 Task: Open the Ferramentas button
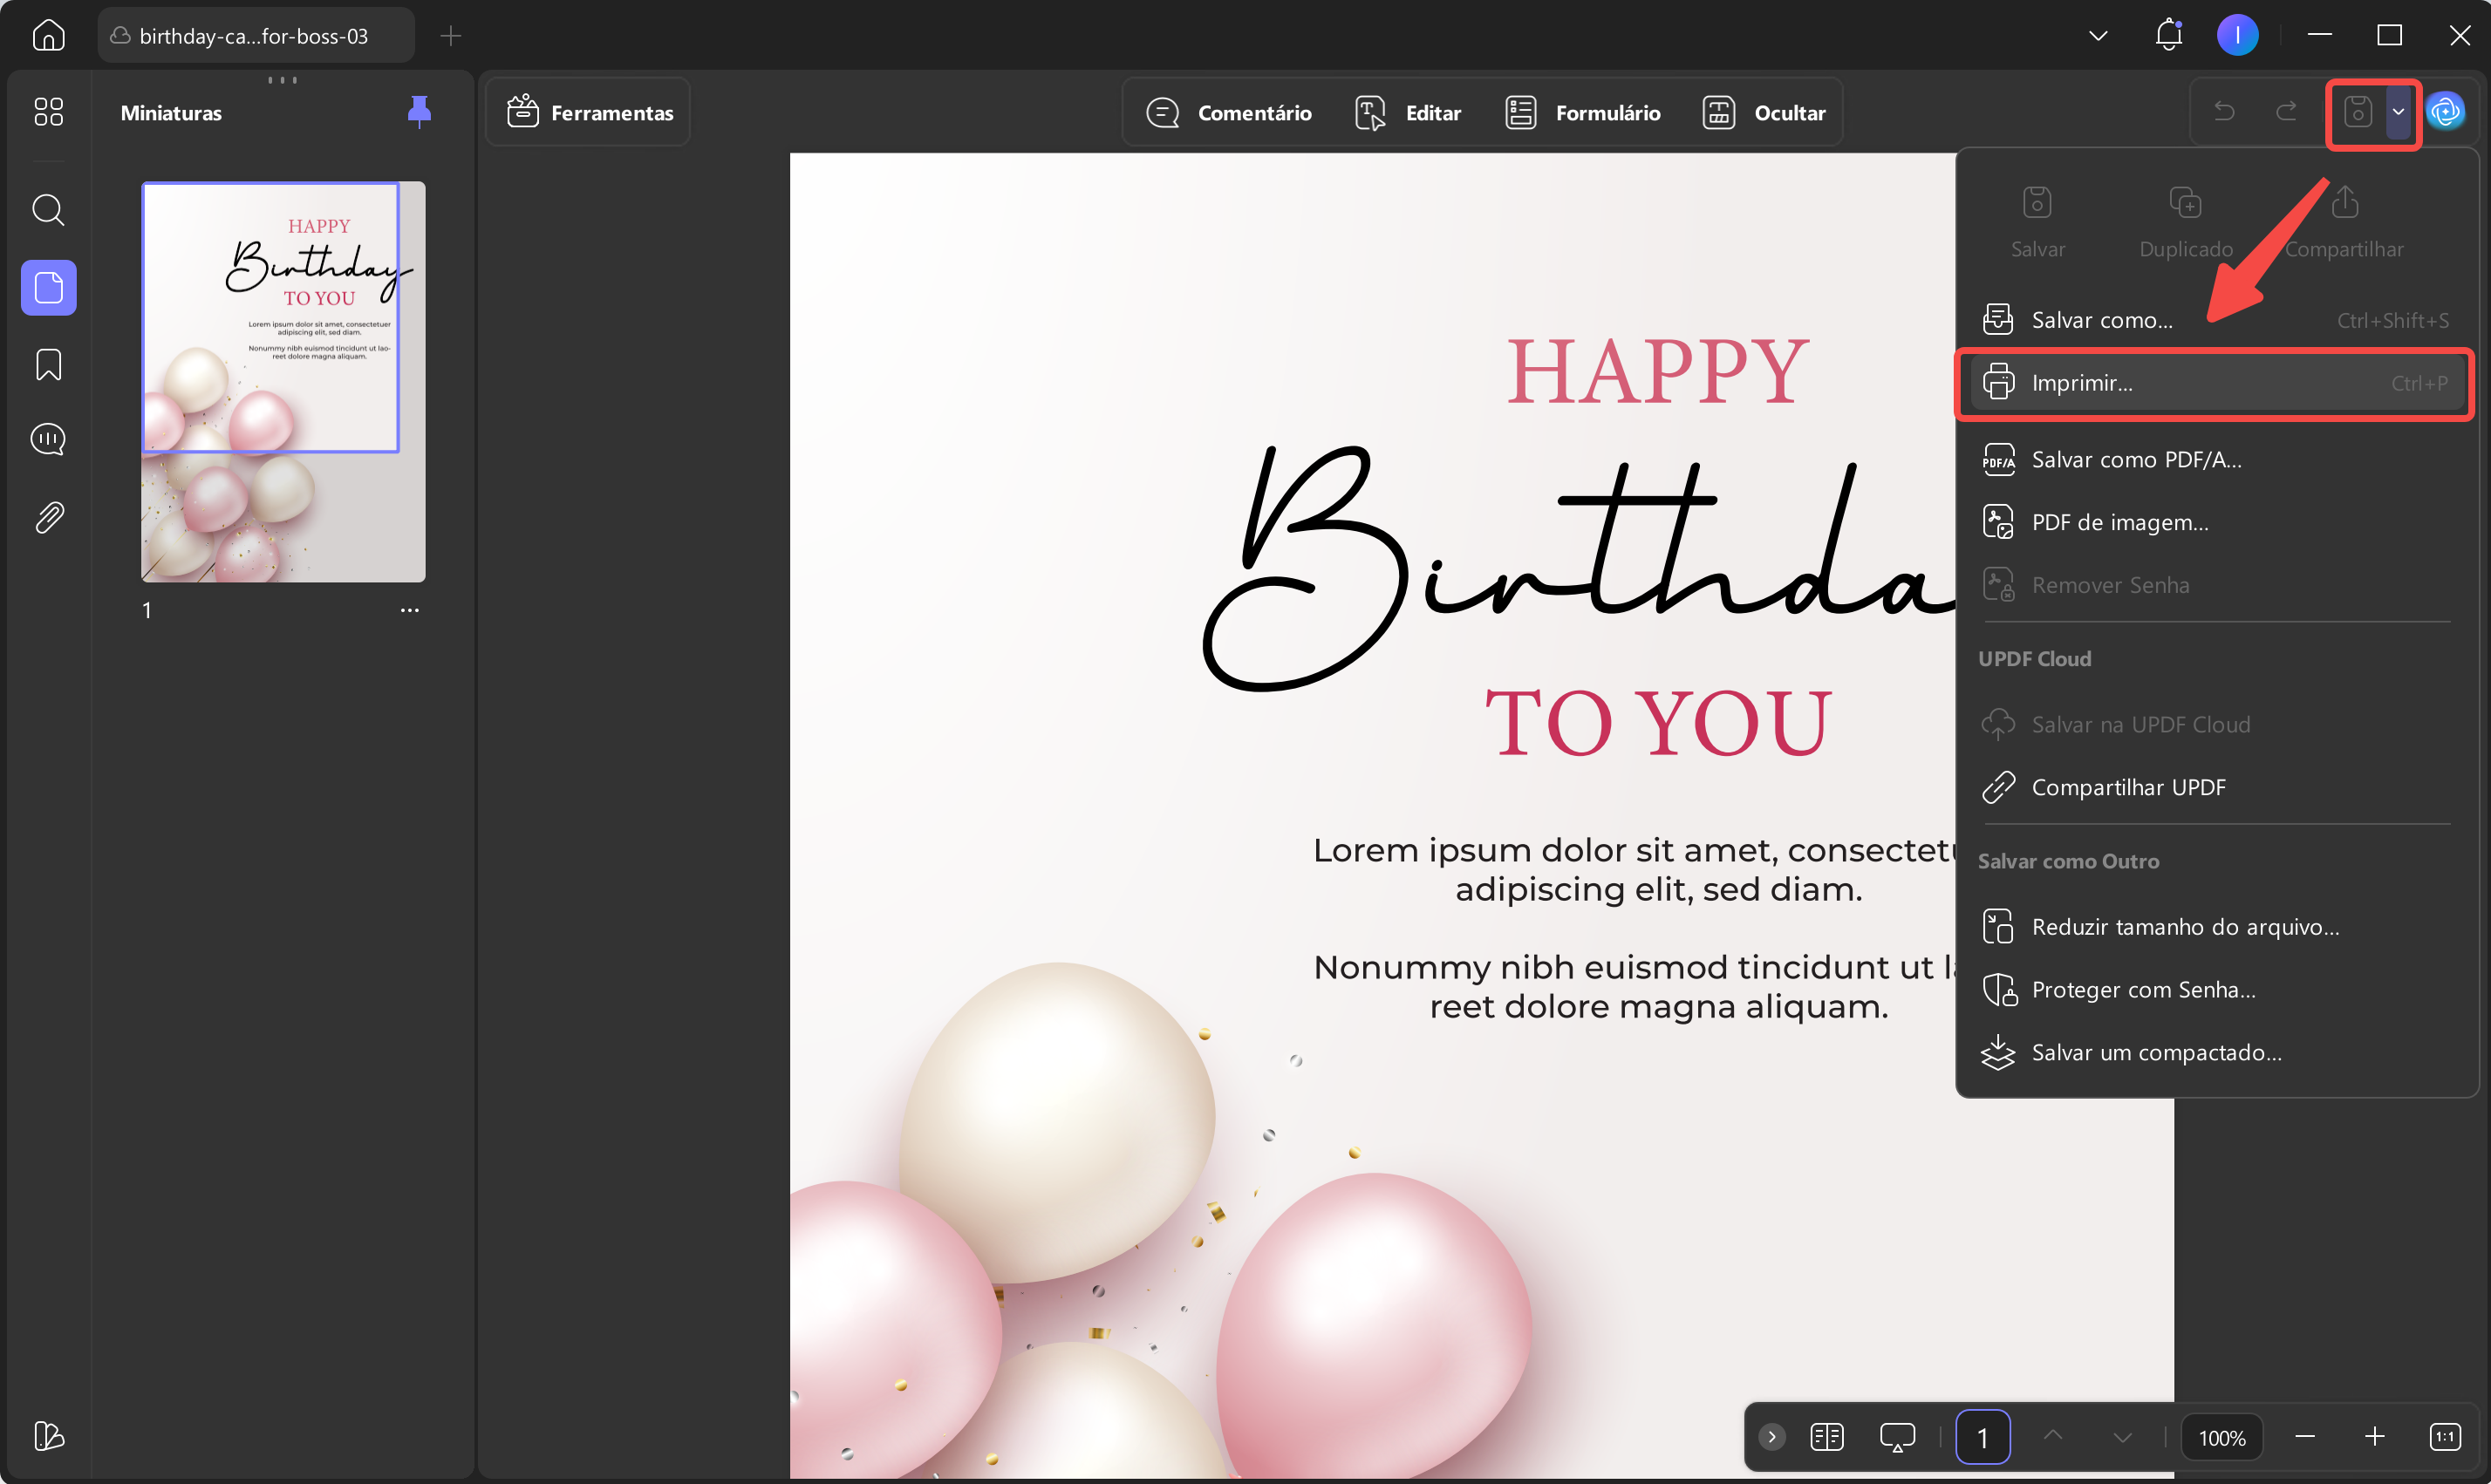589,112
